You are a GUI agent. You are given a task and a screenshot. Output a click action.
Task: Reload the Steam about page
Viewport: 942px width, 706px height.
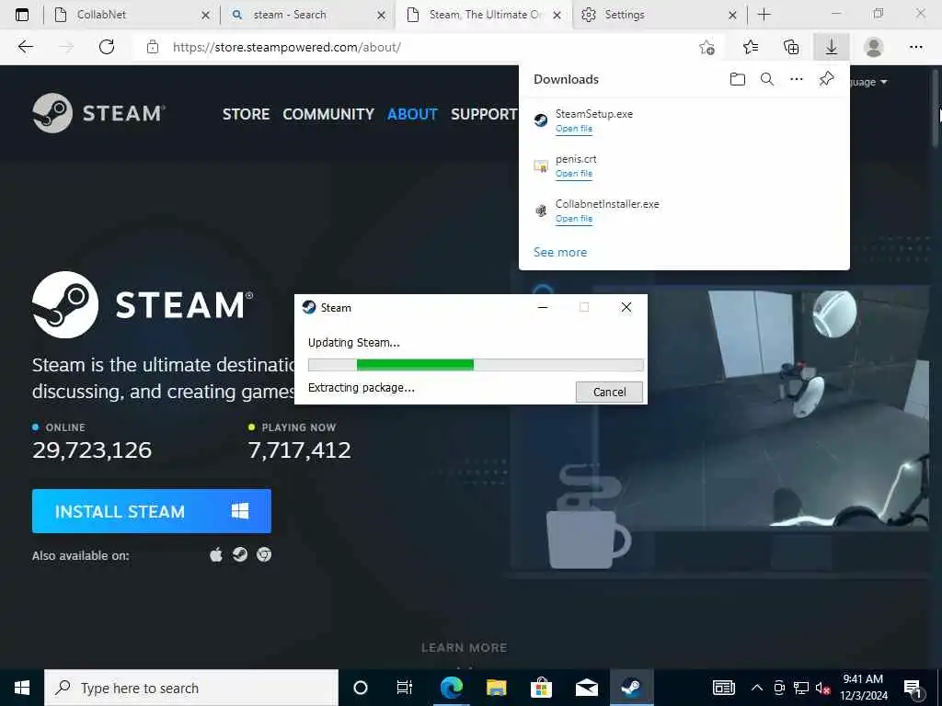tap(107, 47)
